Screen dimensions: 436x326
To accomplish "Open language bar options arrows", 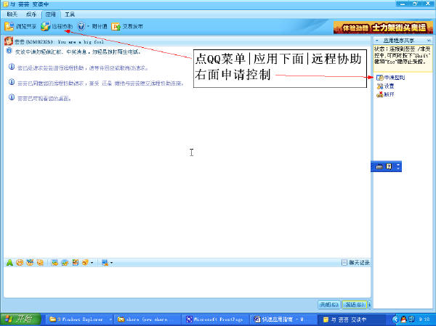I will 398,166.
